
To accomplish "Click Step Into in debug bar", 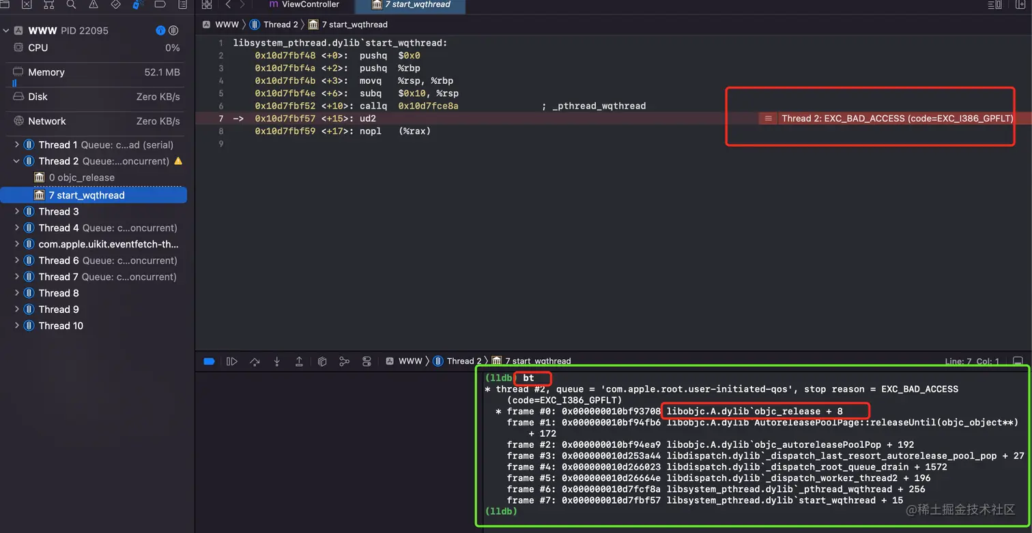I will tap(277, 361).
